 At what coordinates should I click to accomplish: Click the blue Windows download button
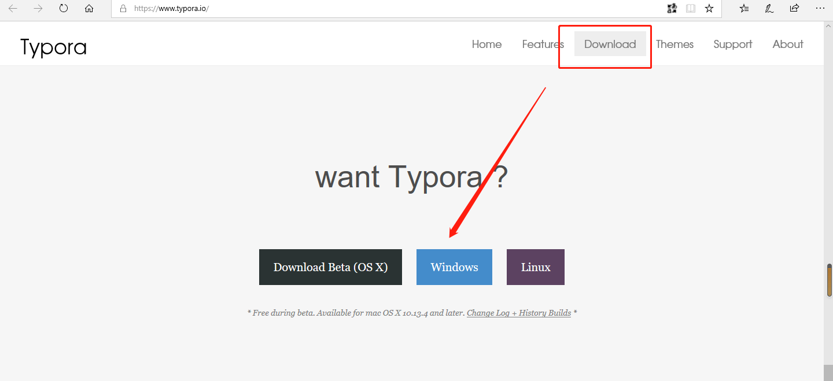454,267
